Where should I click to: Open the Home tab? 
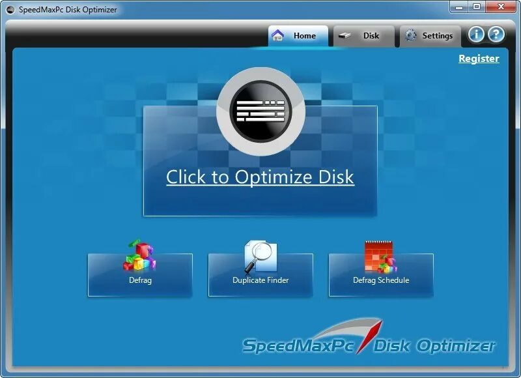point(298,36)
